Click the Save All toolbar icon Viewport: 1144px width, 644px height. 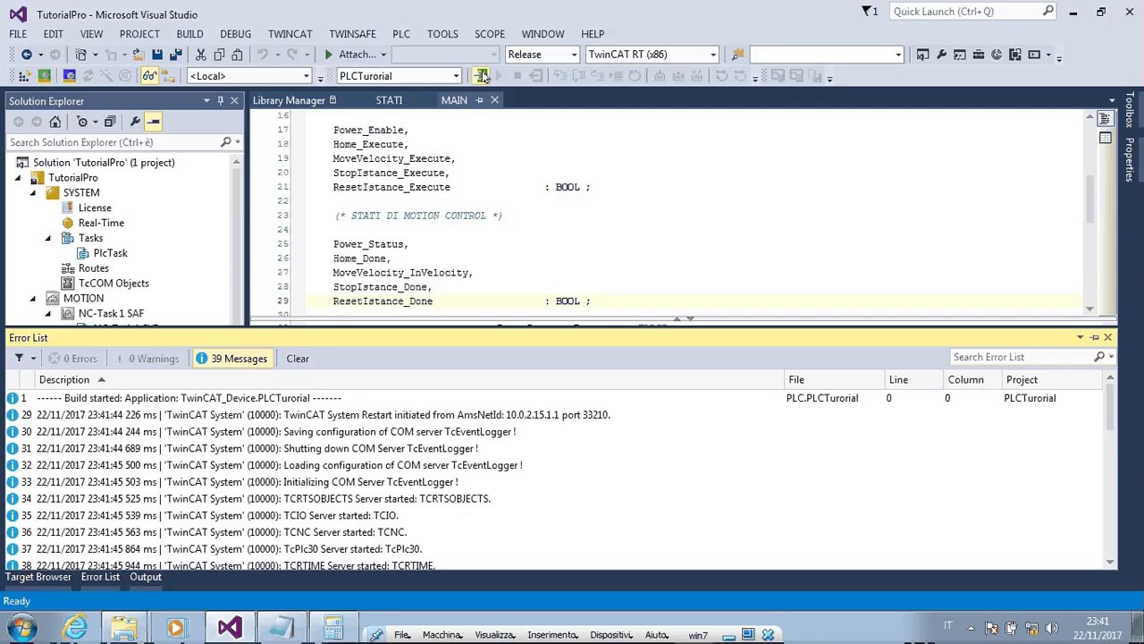click(176, 55)
